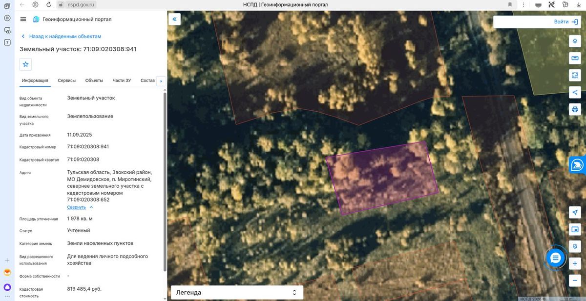Viewport: 586px width, 301px height.
Task: Collapse the address with Свернуть
Action: coord(80,207)
